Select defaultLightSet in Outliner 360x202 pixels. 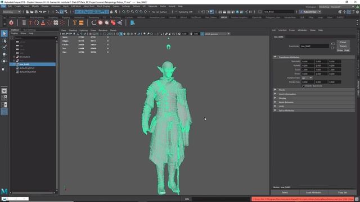click(27, 68)
